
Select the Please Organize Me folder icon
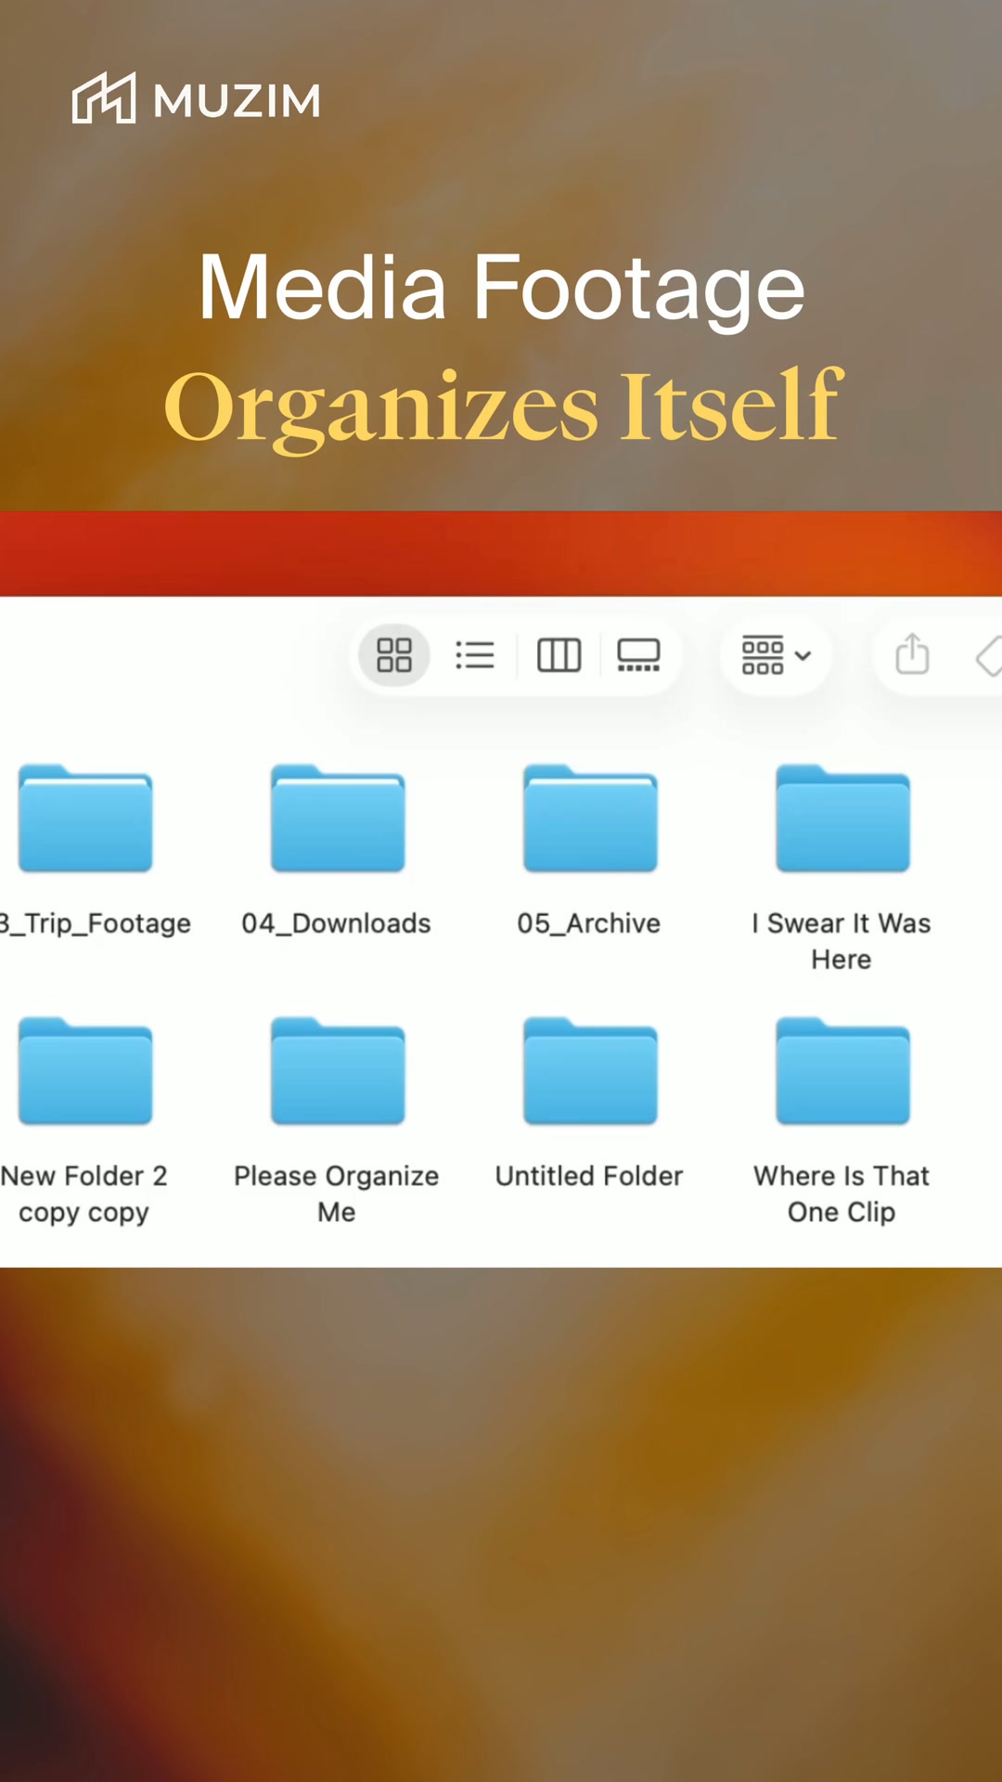(338, 1071)
